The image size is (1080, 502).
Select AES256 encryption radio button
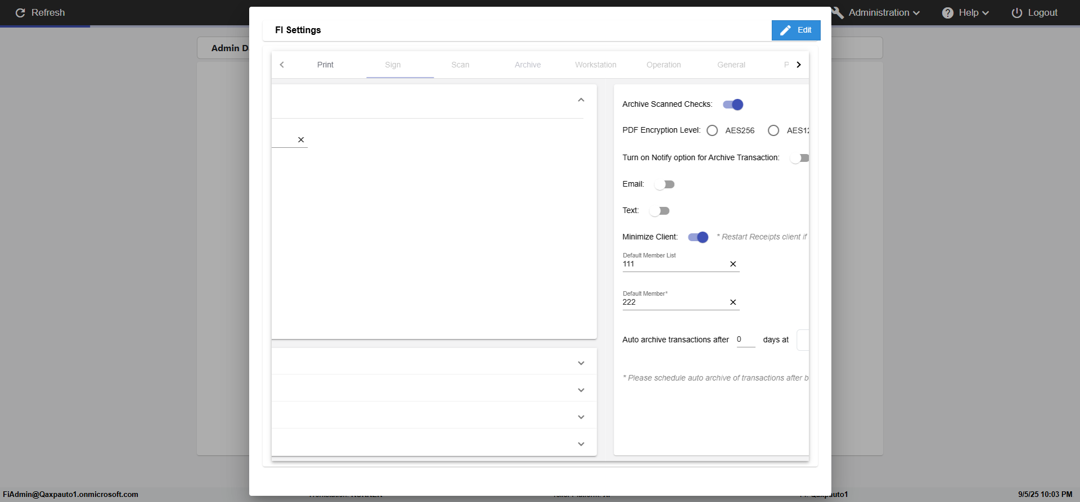point(712,130)
